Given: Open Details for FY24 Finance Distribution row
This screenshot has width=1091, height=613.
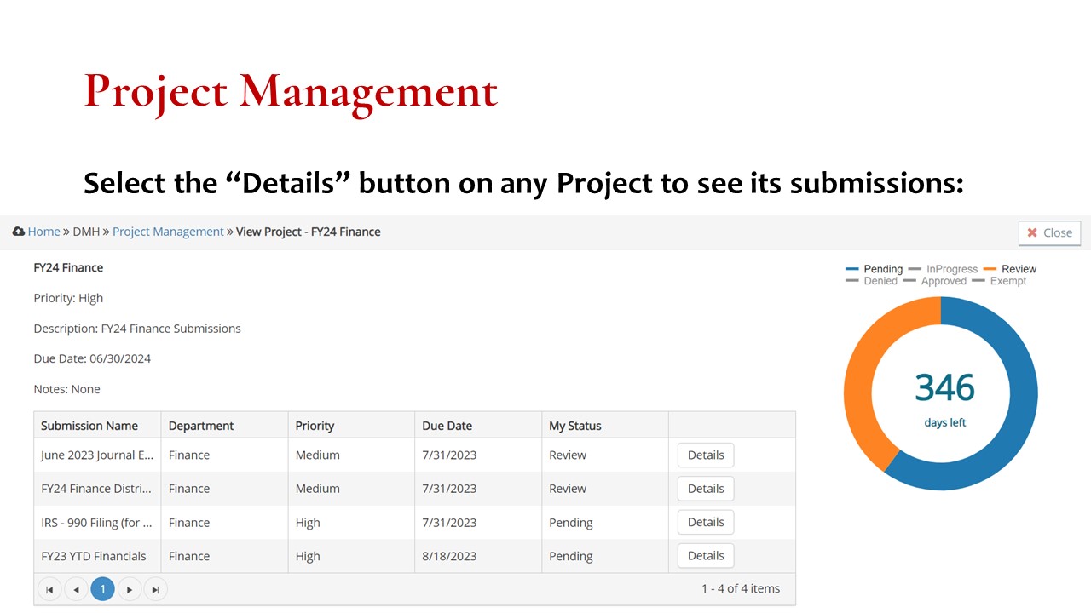Looking at the screenshot, I should point(705,489).
